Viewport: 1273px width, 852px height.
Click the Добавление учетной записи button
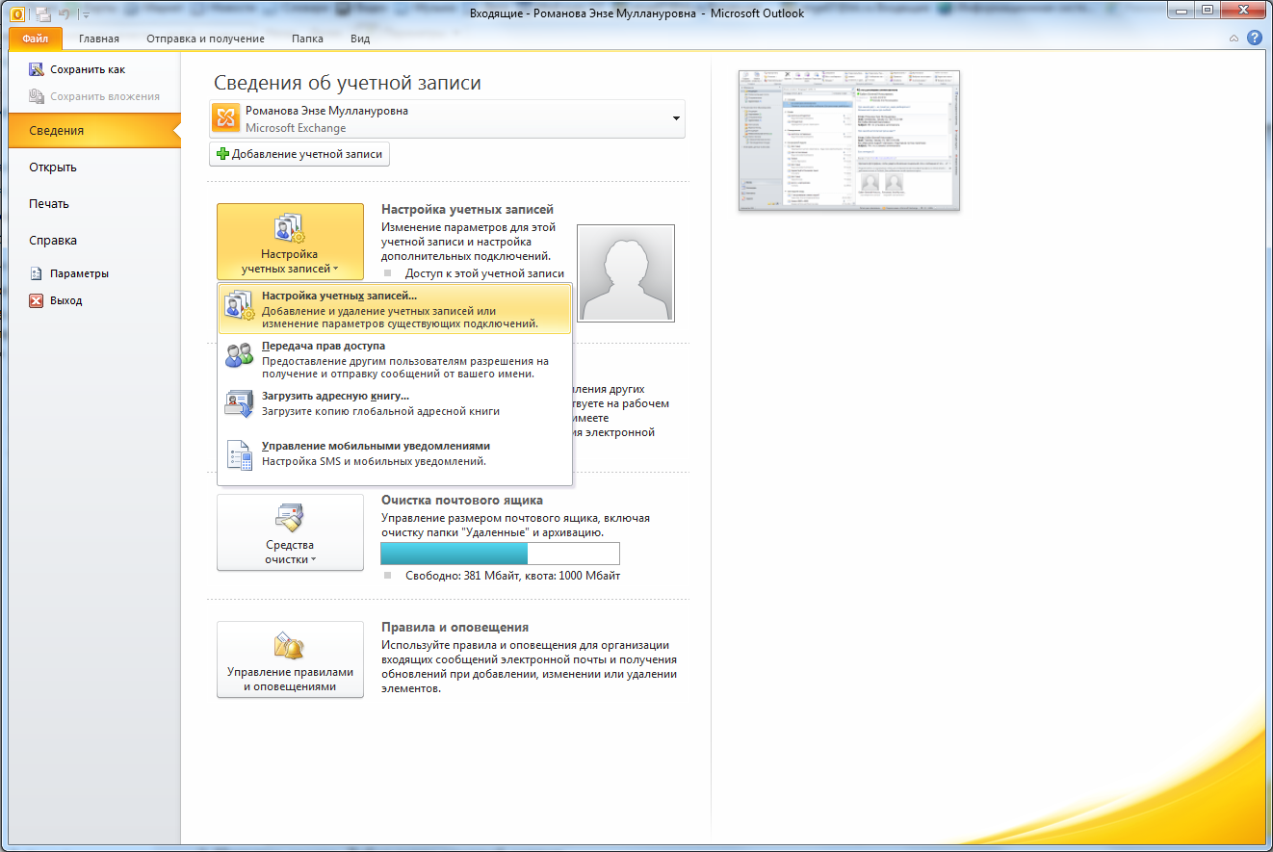(299, 154)
